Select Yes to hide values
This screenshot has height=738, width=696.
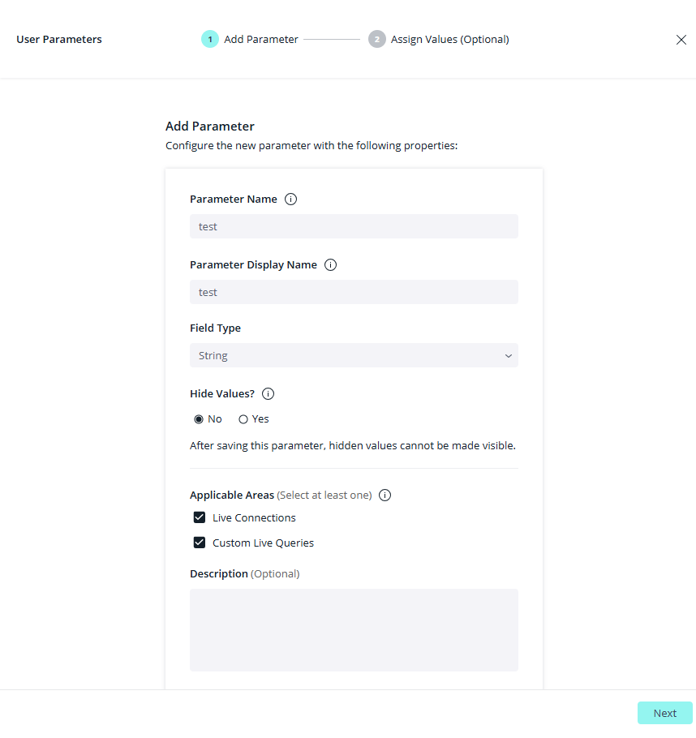[x=243, y=419]
